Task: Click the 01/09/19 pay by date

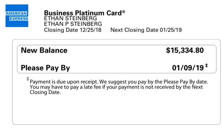Action: tap(188, 68)
